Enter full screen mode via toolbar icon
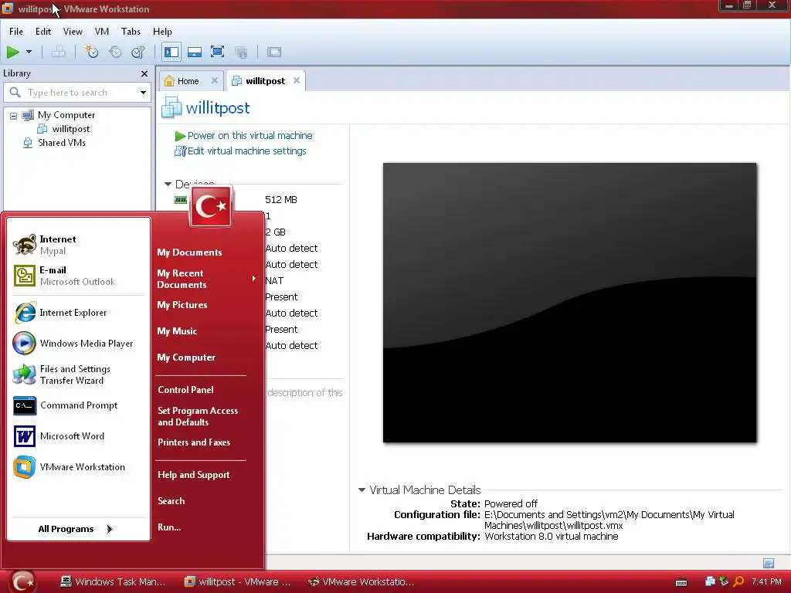 (x=217, y=52)
